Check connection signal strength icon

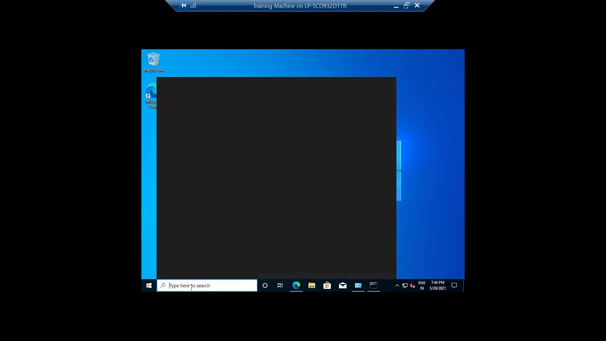[193, 6]
